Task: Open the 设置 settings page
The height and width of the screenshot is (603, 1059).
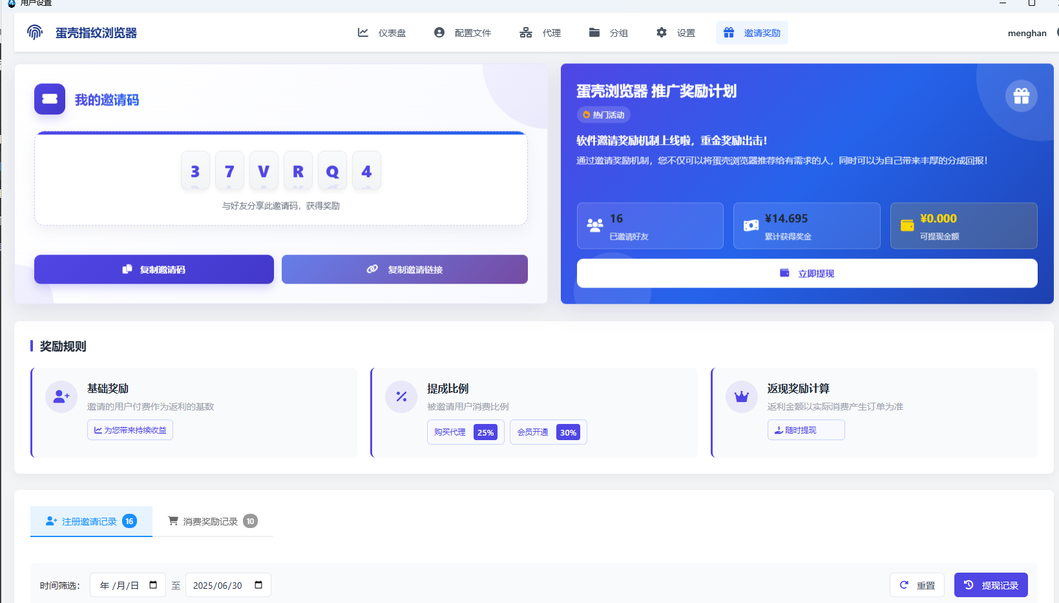Action: click(676, 33)
